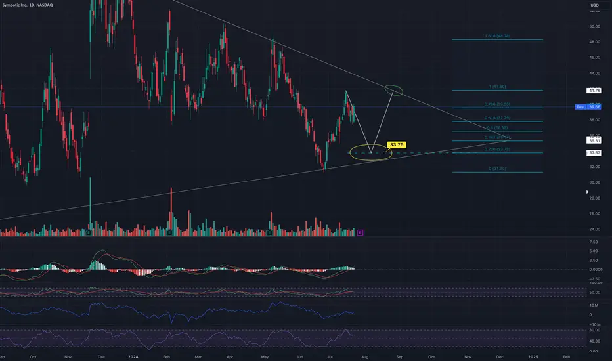
Task: Click the 7.50 value on the MACD scale
Action: point(593,242)
